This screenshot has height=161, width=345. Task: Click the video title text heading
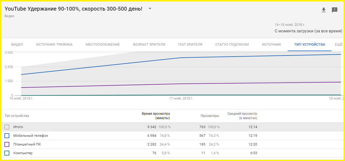coord(73,9)
